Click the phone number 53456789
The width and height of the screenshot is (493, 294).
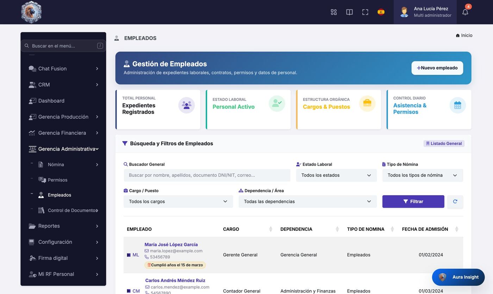(x=160, y=257)
